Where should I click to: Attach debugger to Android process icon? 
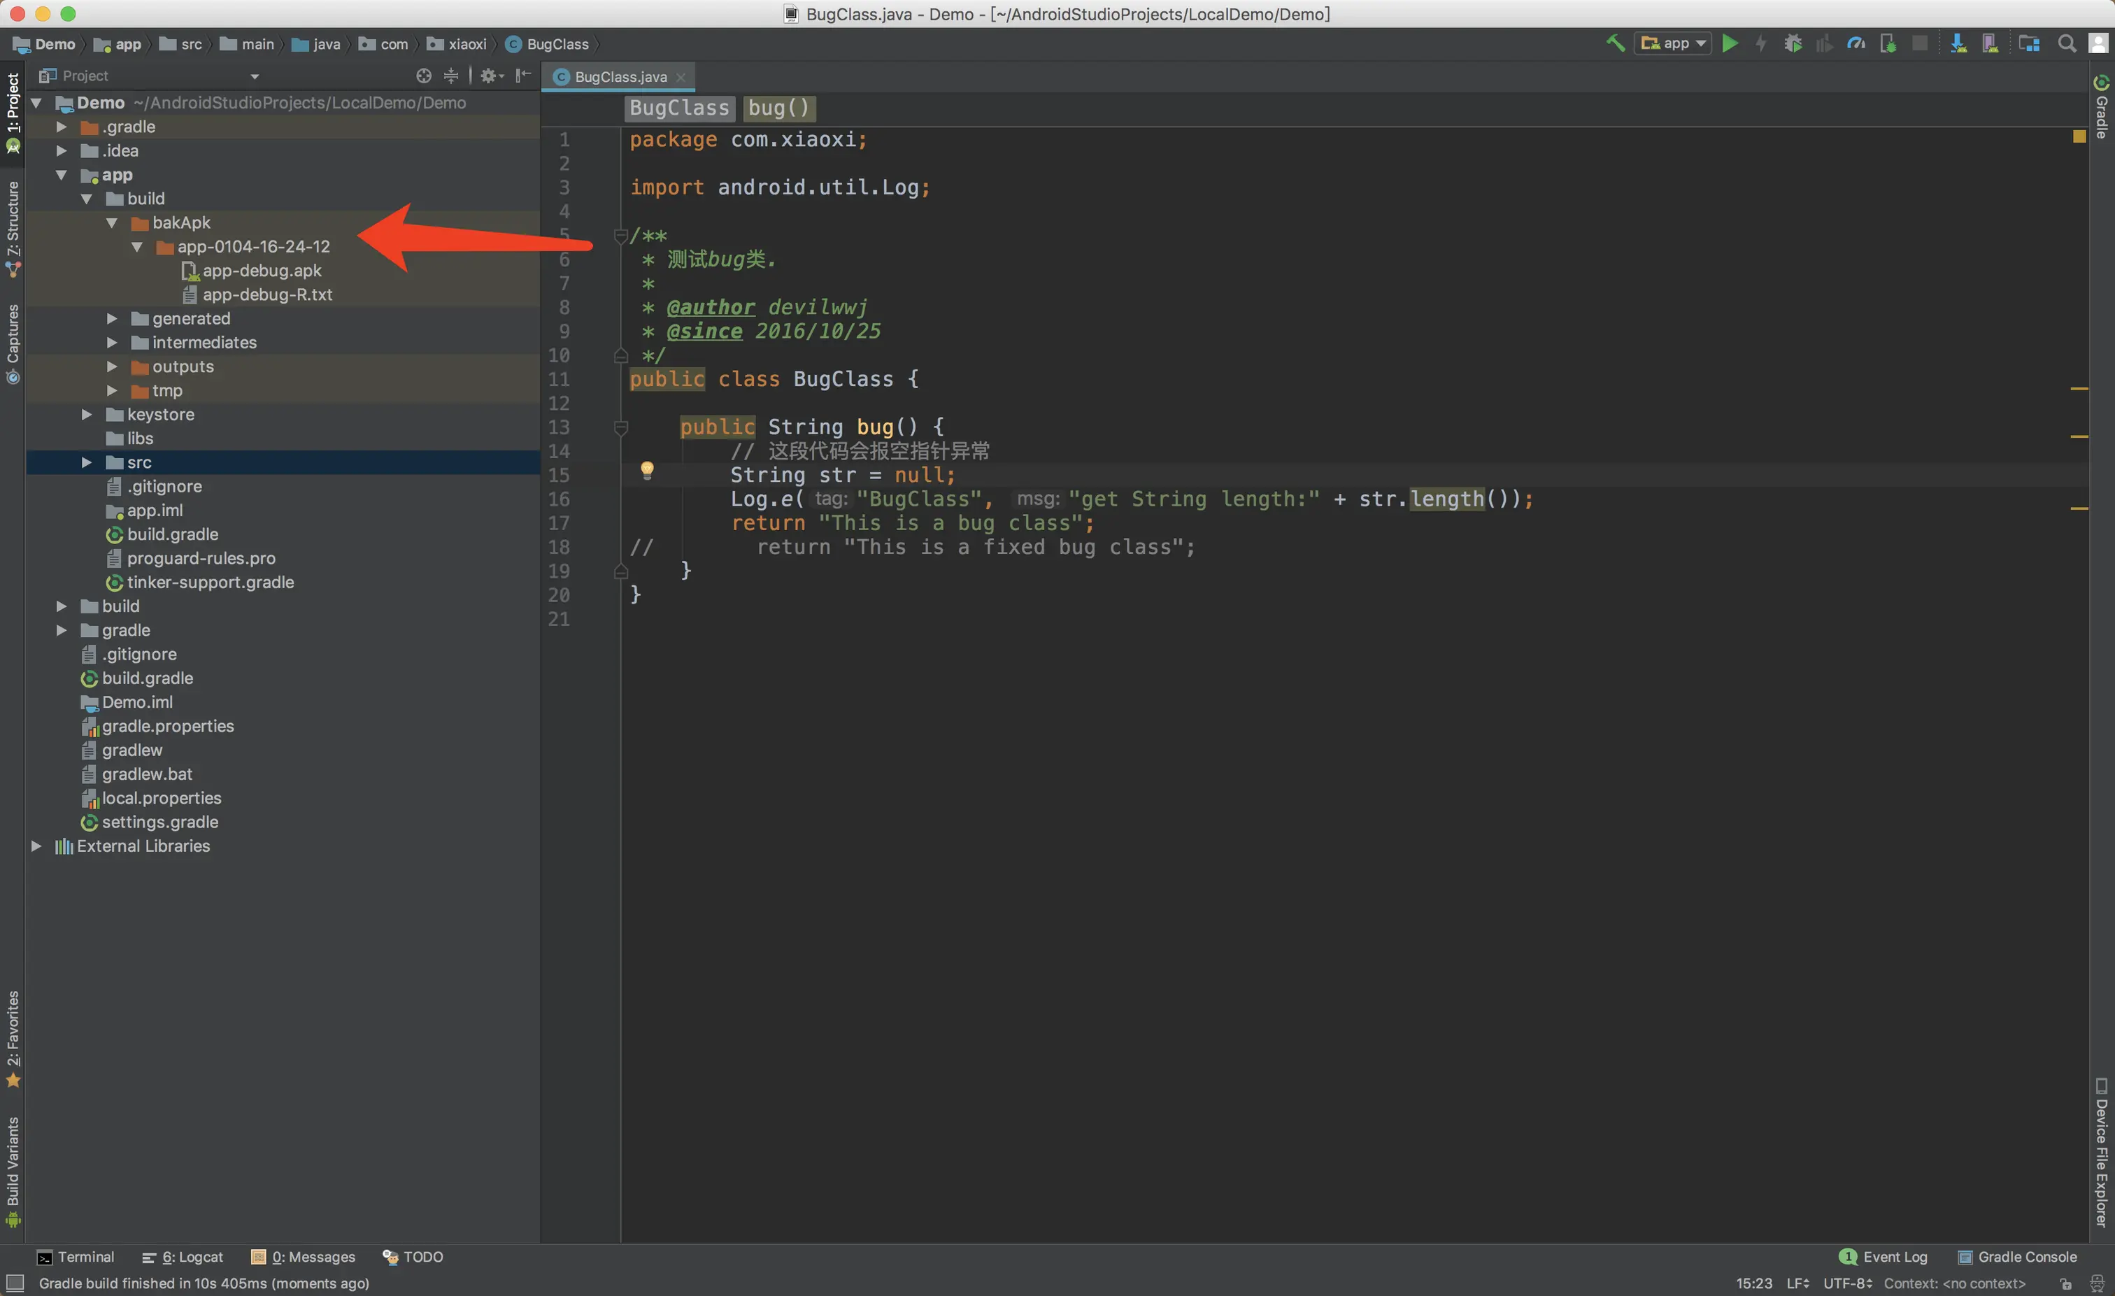pos(1888,43)
